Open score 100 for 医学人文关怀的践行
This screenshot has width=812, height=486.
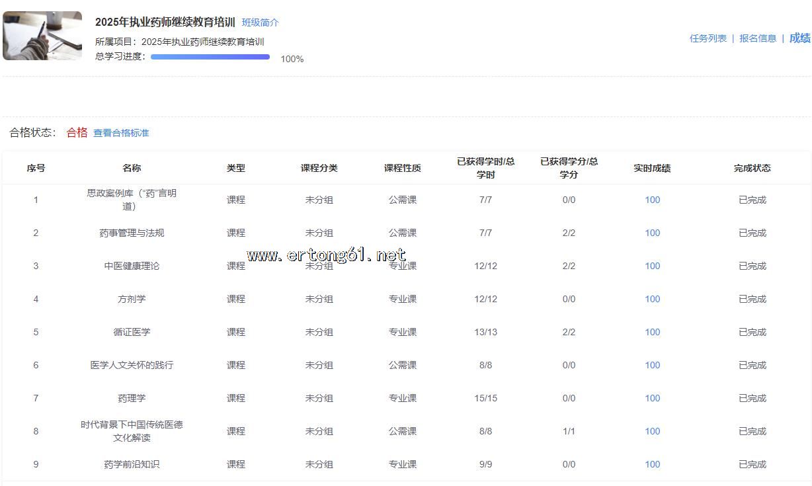tap(652, 365)
